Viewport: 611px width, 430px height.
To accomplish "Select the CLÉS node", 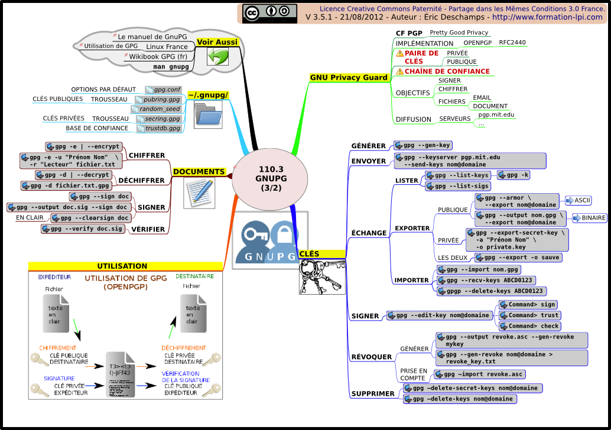I will (x=322, y=254).
